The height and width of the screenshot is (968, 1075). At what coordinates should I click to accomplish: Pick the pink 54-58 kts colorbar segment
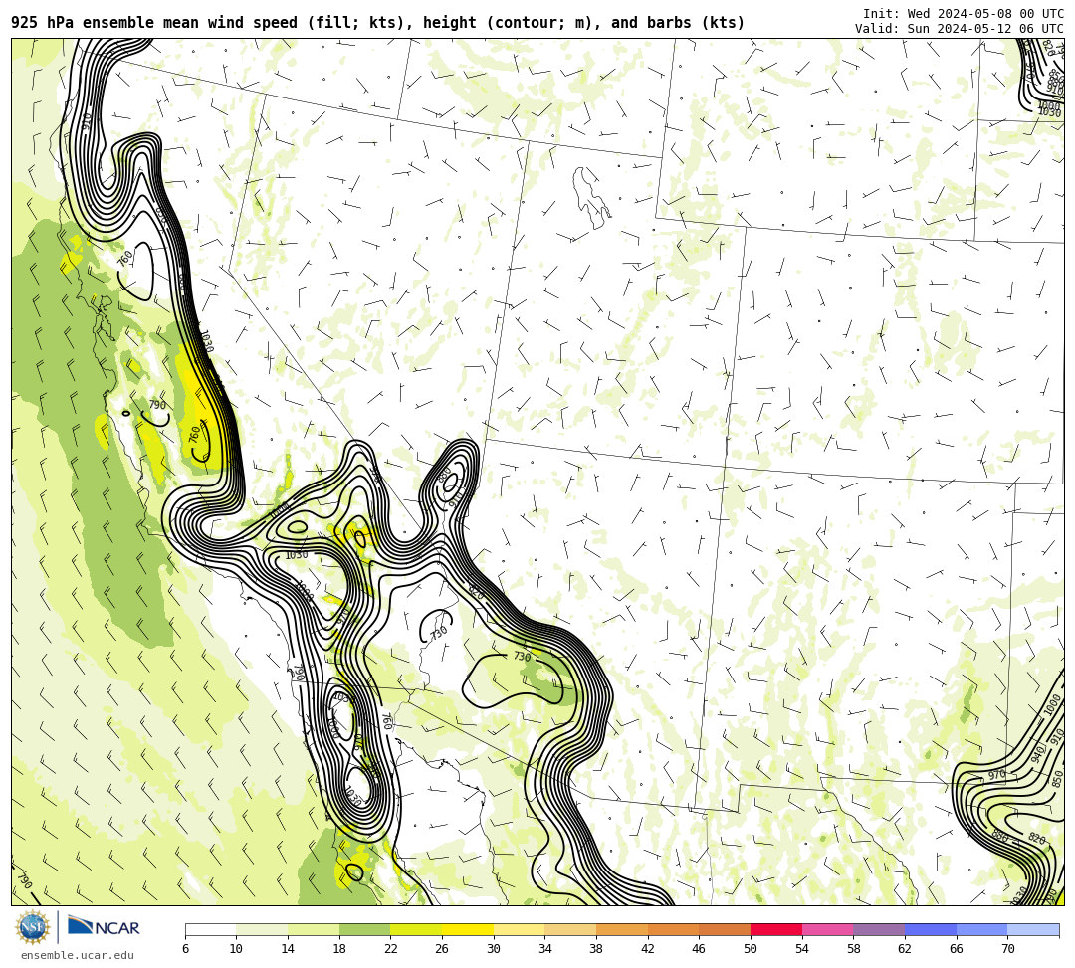(x=827, y=929)
